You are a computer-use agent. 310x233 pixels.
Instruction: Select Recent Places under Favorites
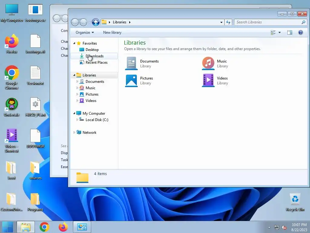(97, 62)
